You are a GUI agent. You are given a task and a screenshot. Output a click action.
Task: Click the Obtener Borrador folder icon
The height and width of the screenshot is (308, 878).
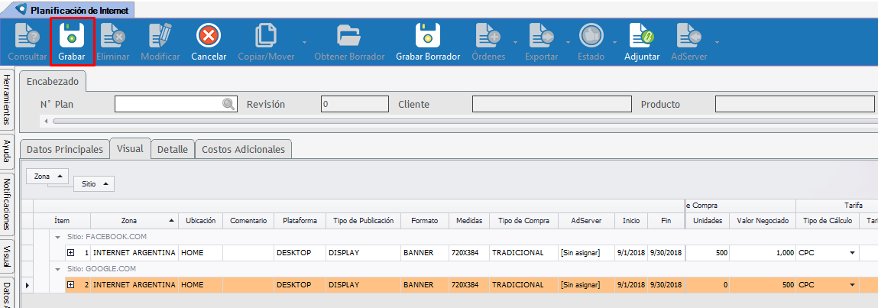tap(349, 36)
